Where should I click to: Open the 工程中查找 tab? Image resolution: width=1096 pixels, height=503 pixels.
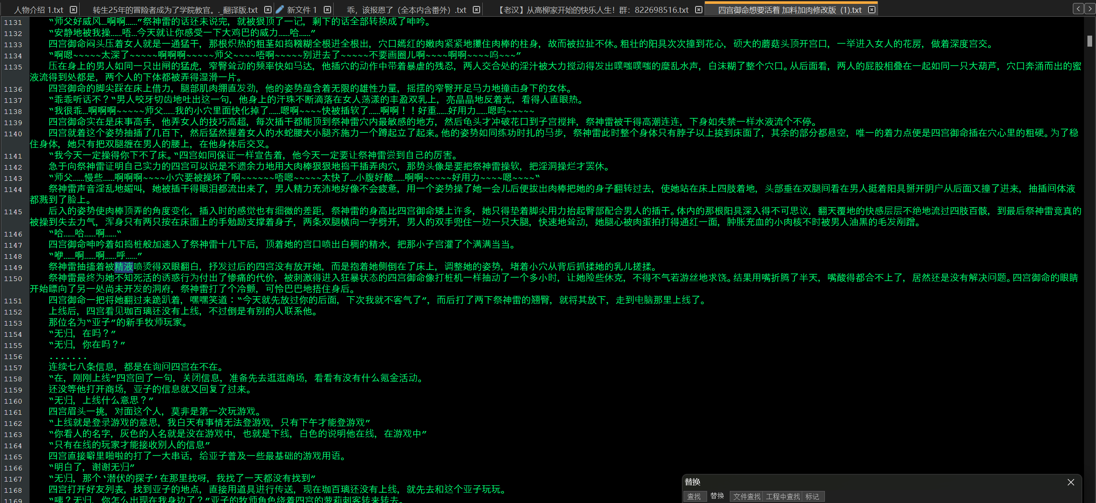(x=782, y=496)
